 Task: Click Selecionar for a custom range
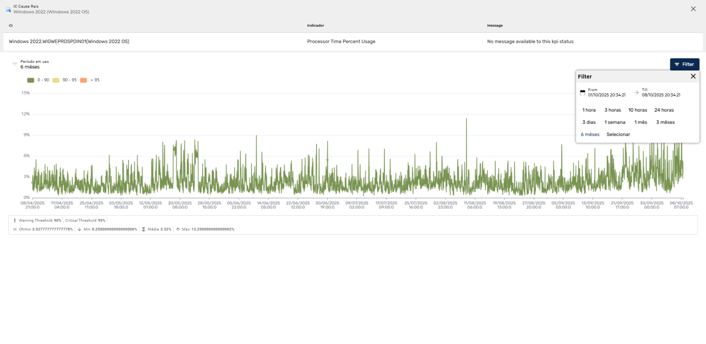coord(618,134)
